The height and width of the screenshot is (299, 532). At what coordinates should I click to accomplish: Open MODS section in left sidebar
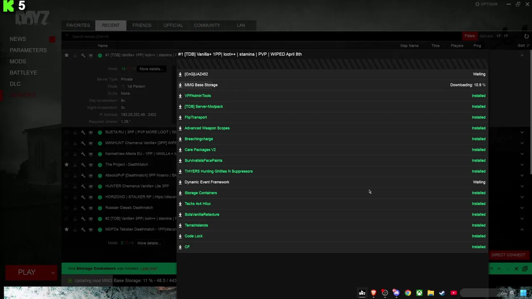point(18,61)
